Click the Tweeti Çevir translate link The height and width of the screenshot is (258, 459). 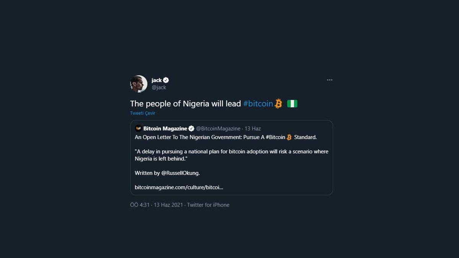coord(142,113)
